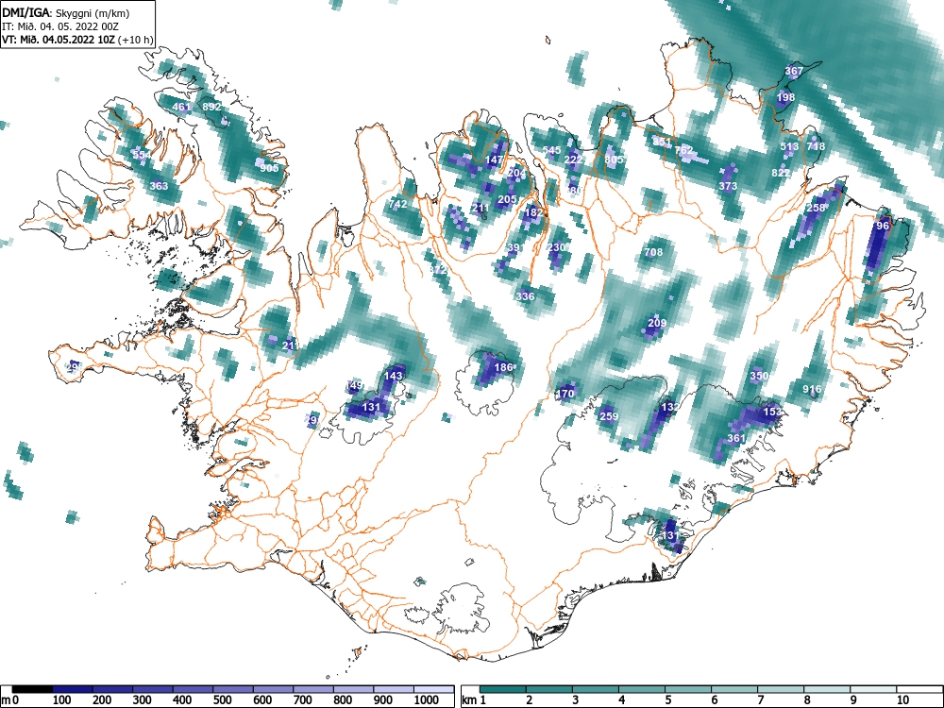The height and width of the screenshot is (708, 944).
Task: Click the visibility value '916' on the map
Action: 812,390
